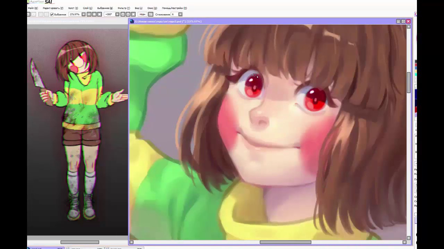Click the redo arrow icon in the toolbar

(34, 14)
